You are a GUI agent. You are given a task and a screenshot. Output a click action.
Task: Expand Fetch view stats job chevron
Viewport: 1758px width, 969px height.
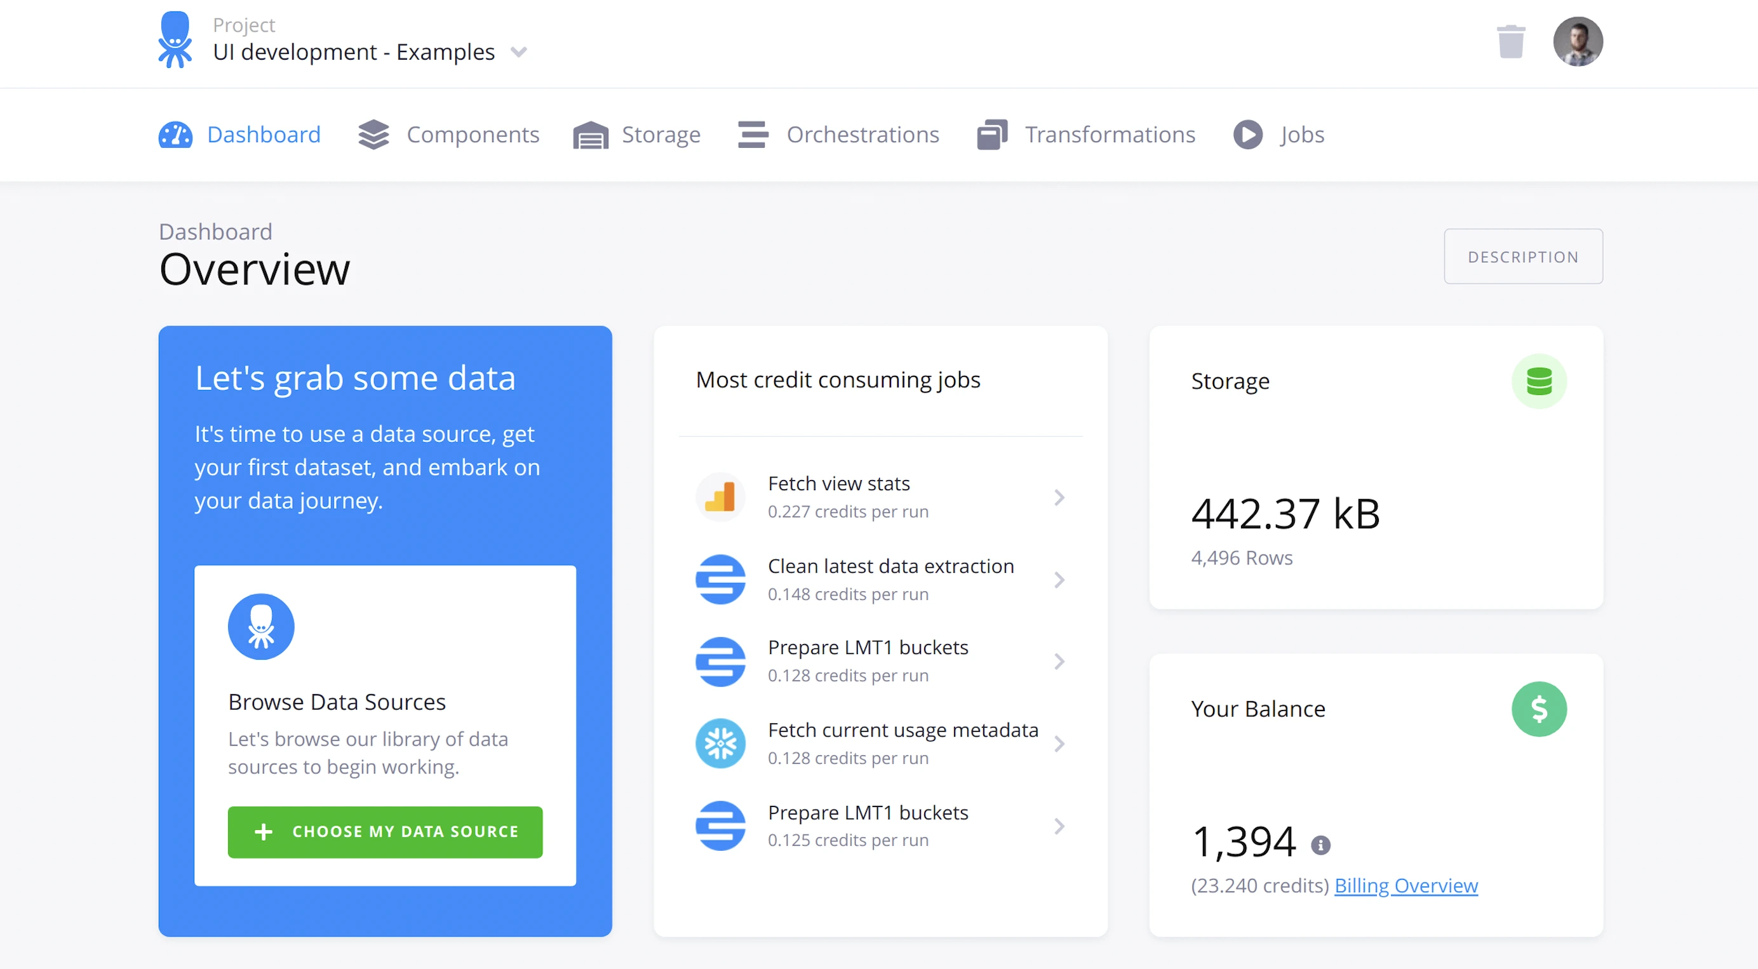coord(1059,497)
